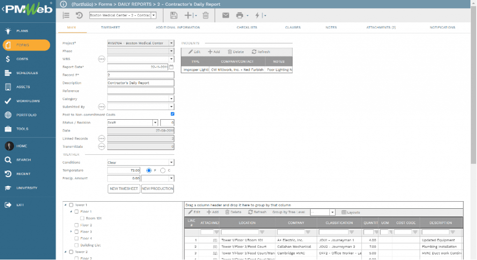Open the University graduation cap icon
The height and width of the screenshot is (260, 477).
(x=8, y=188)
